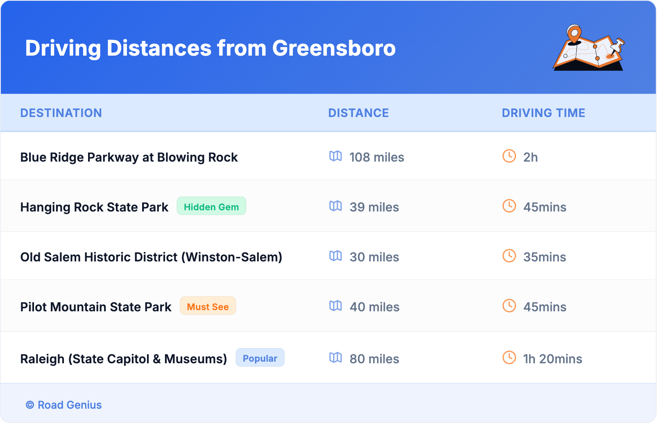657x423 pixels.
Task: Select the Hidden Gem badge
Action: click(x=211, y=206)
